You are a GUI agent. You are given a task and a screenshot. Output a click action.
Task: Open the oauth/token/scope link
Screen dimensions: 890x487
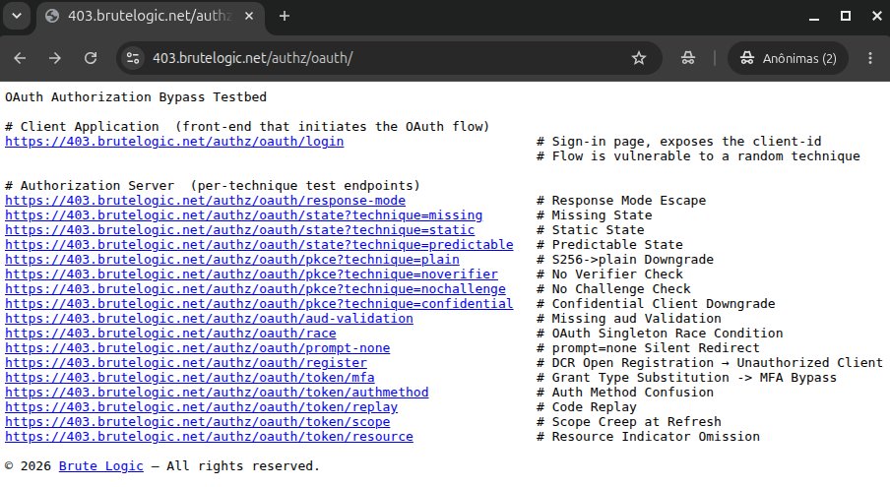[198, 421]
